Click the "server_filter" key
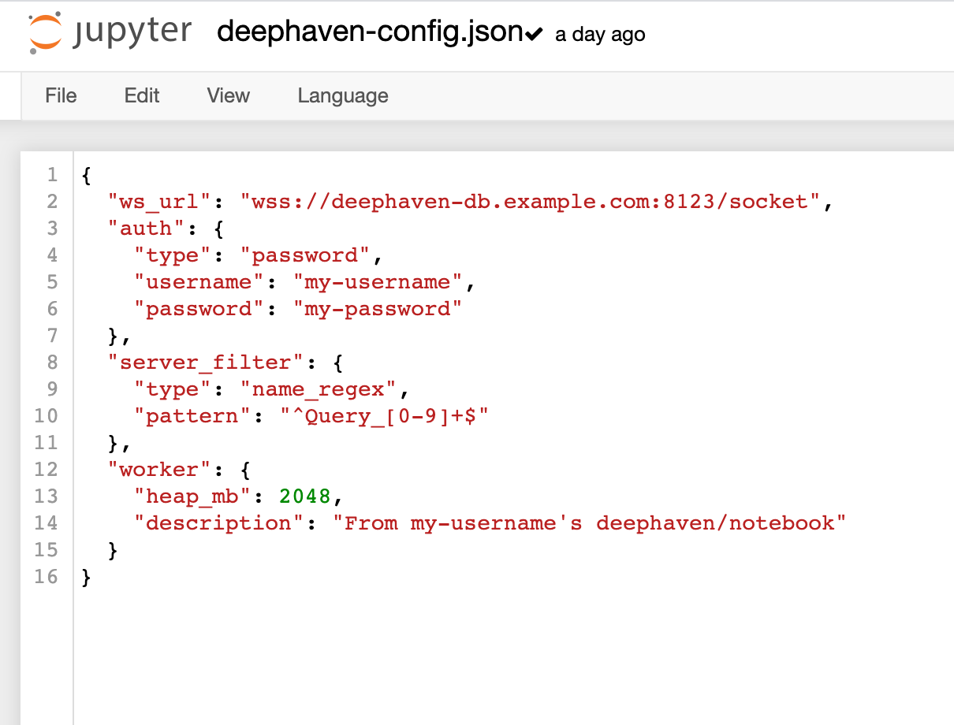 coord(206,362)
